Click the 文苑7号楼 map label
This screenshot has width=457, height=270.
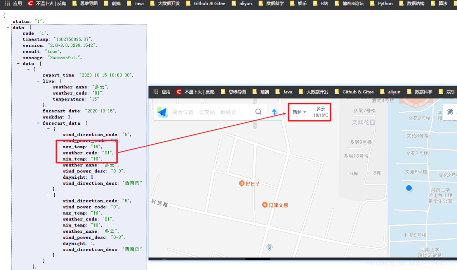click(x=417, y=153)
